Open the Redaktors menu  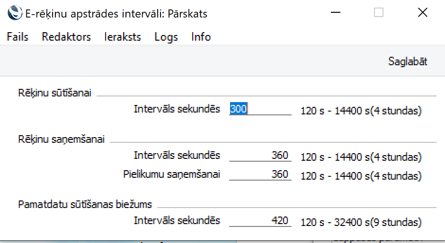pyautogui.click(x=66, y=37)
